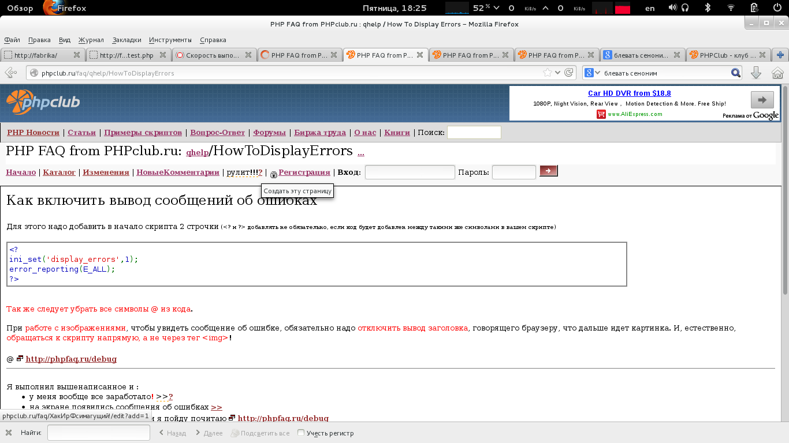Open the Закладки menu
Viewport: 789px width, 443px height.
click(126, 40)
